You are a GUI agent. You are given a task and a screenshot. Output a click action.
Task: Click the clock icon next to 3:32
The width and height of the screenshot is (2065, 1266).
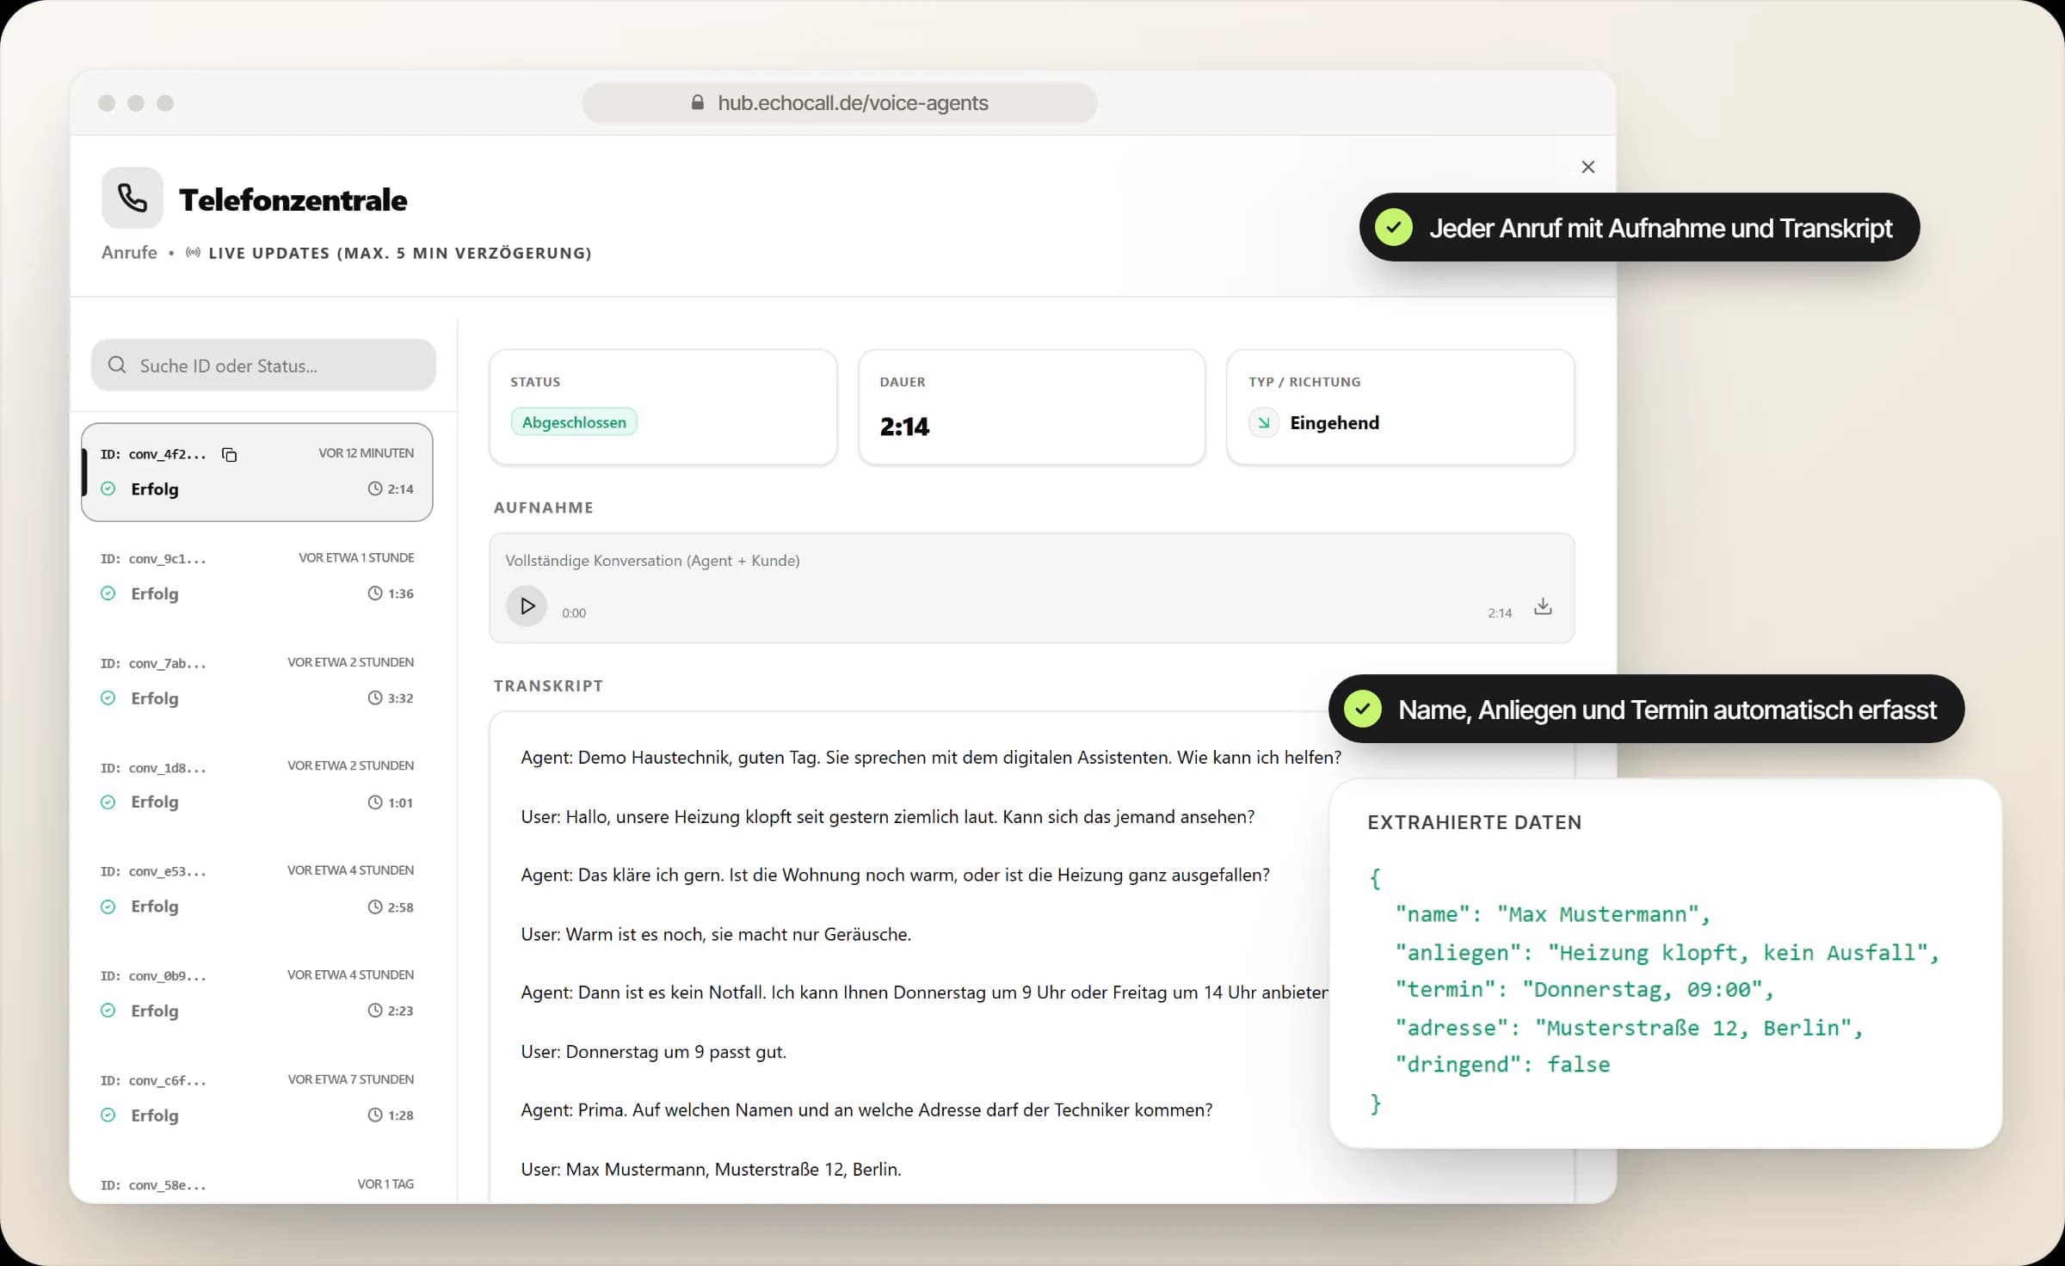tap(375, 698)
